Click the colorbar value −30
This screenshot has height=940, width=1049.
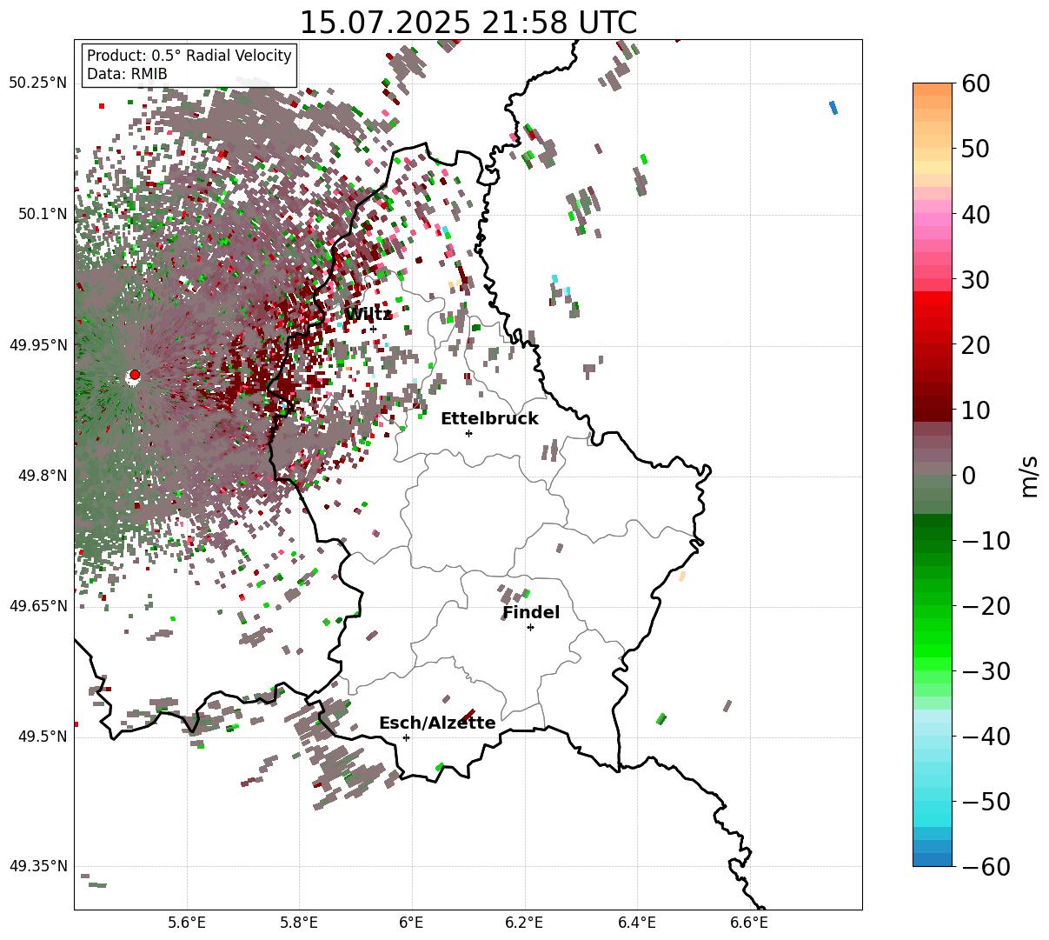(x=986, y=671)
